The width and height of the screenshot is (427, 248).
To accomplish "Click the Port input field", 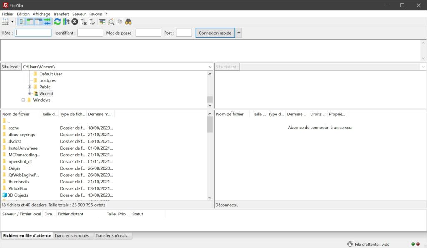I will pos(184,33).
